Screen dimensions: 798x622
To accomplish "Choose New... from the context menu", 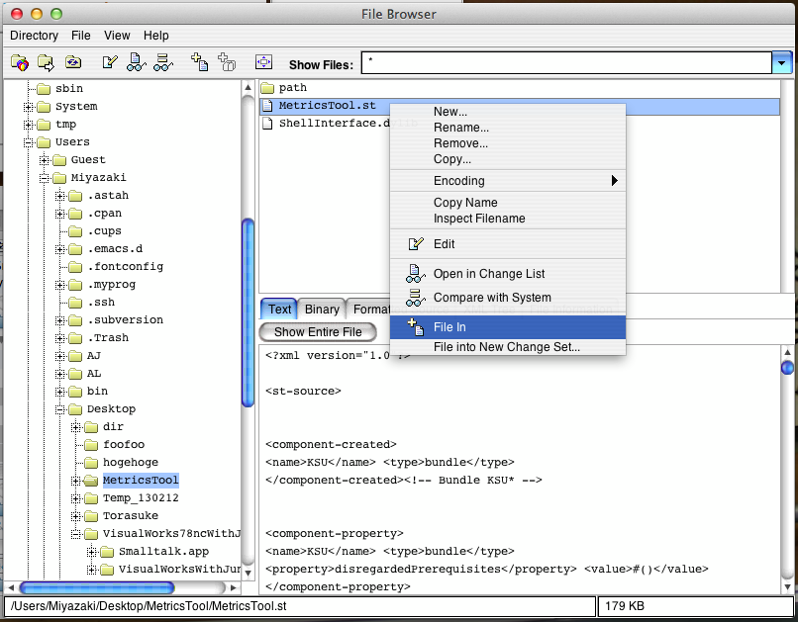I will [x=507, y=112].
